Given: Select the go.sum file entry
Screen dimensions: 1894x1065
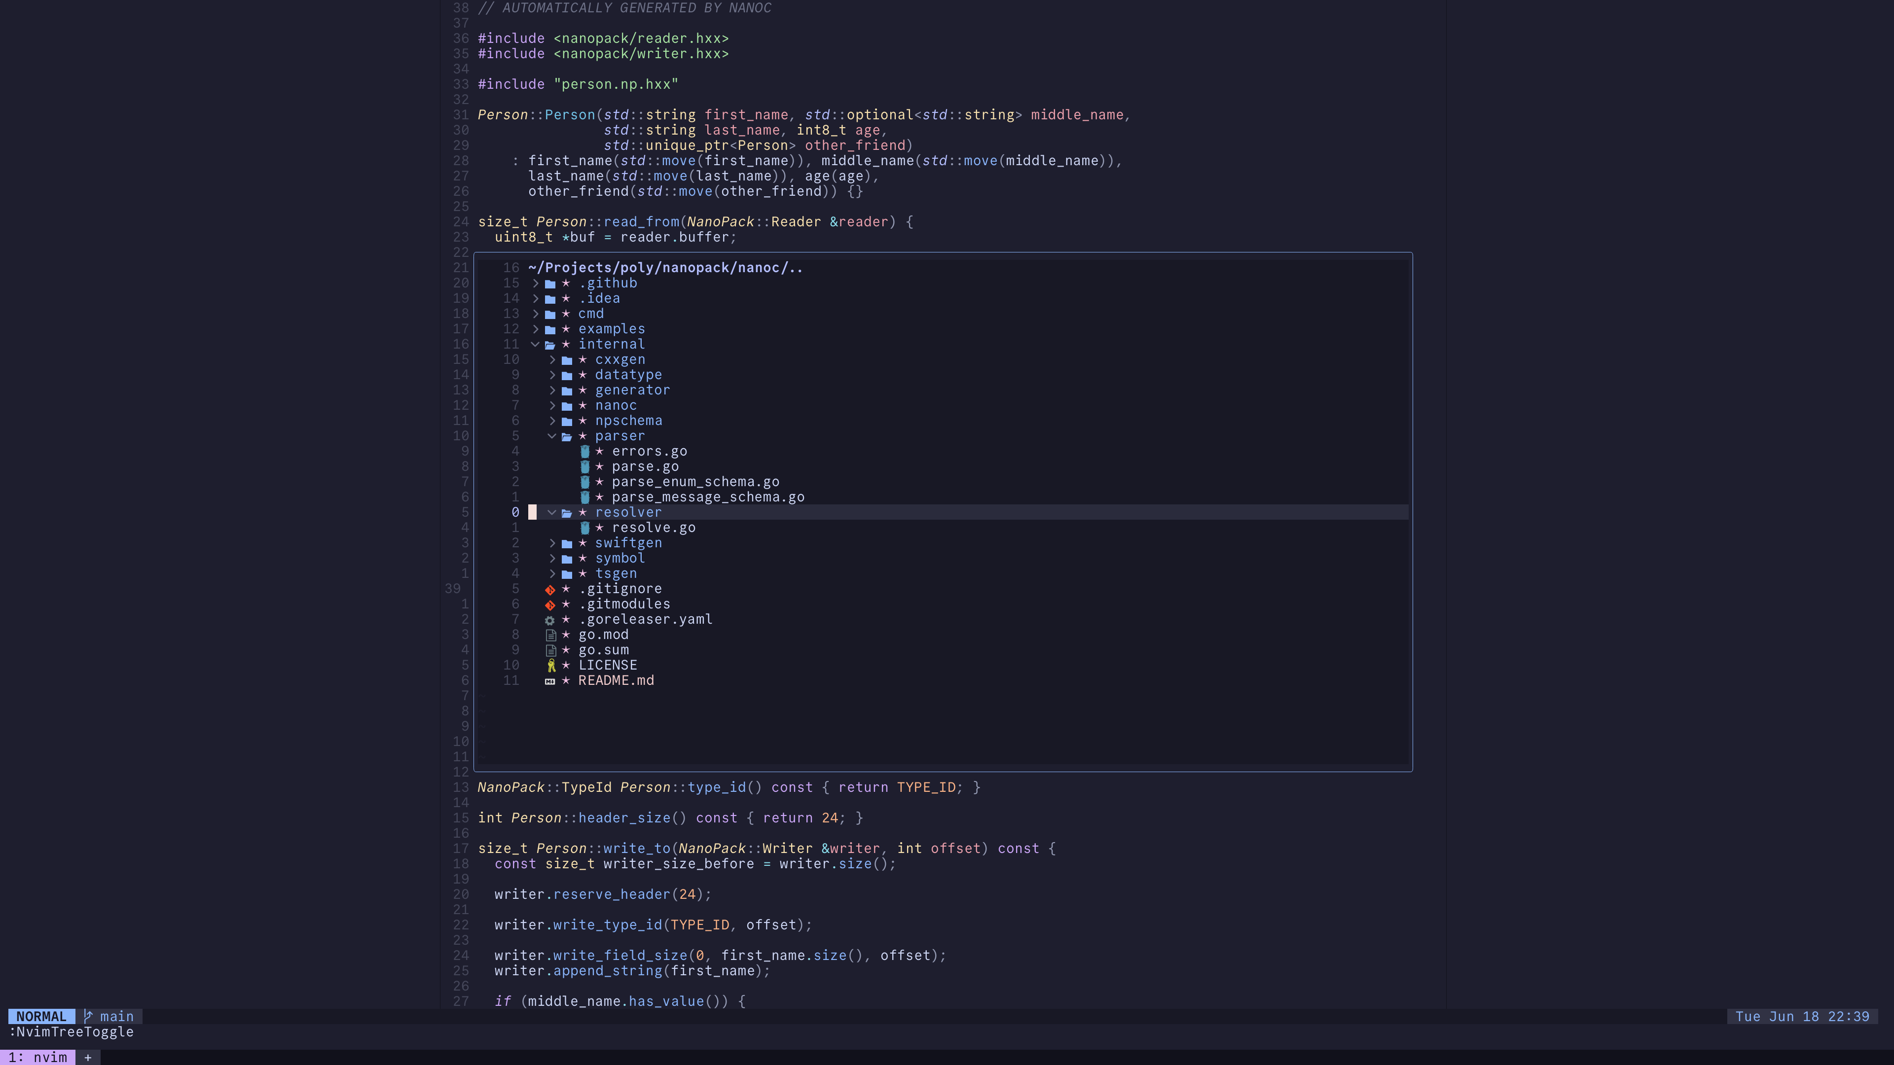Looking at the screenshot, I should [603, 650].
